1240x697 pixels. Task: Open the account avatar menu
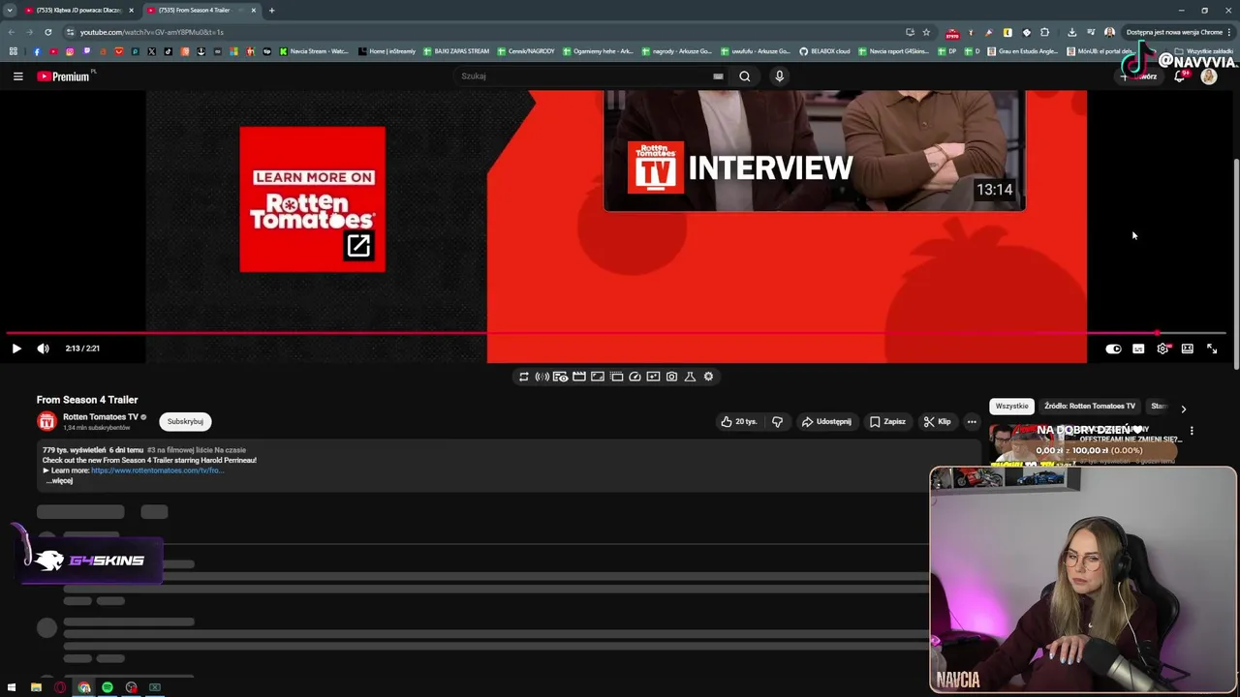tap(1209, 76)
